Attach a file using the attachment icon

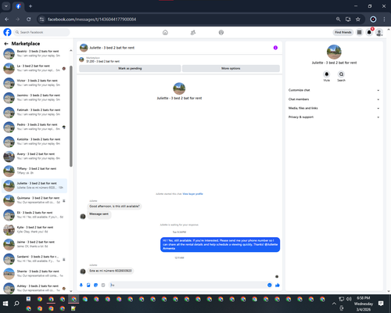click(88, 285)
